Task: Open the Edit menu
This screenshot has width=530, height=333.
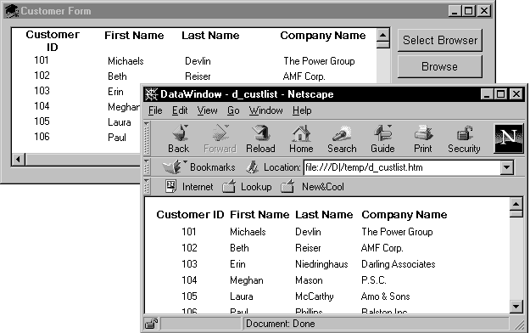Action: coord(180,110)
